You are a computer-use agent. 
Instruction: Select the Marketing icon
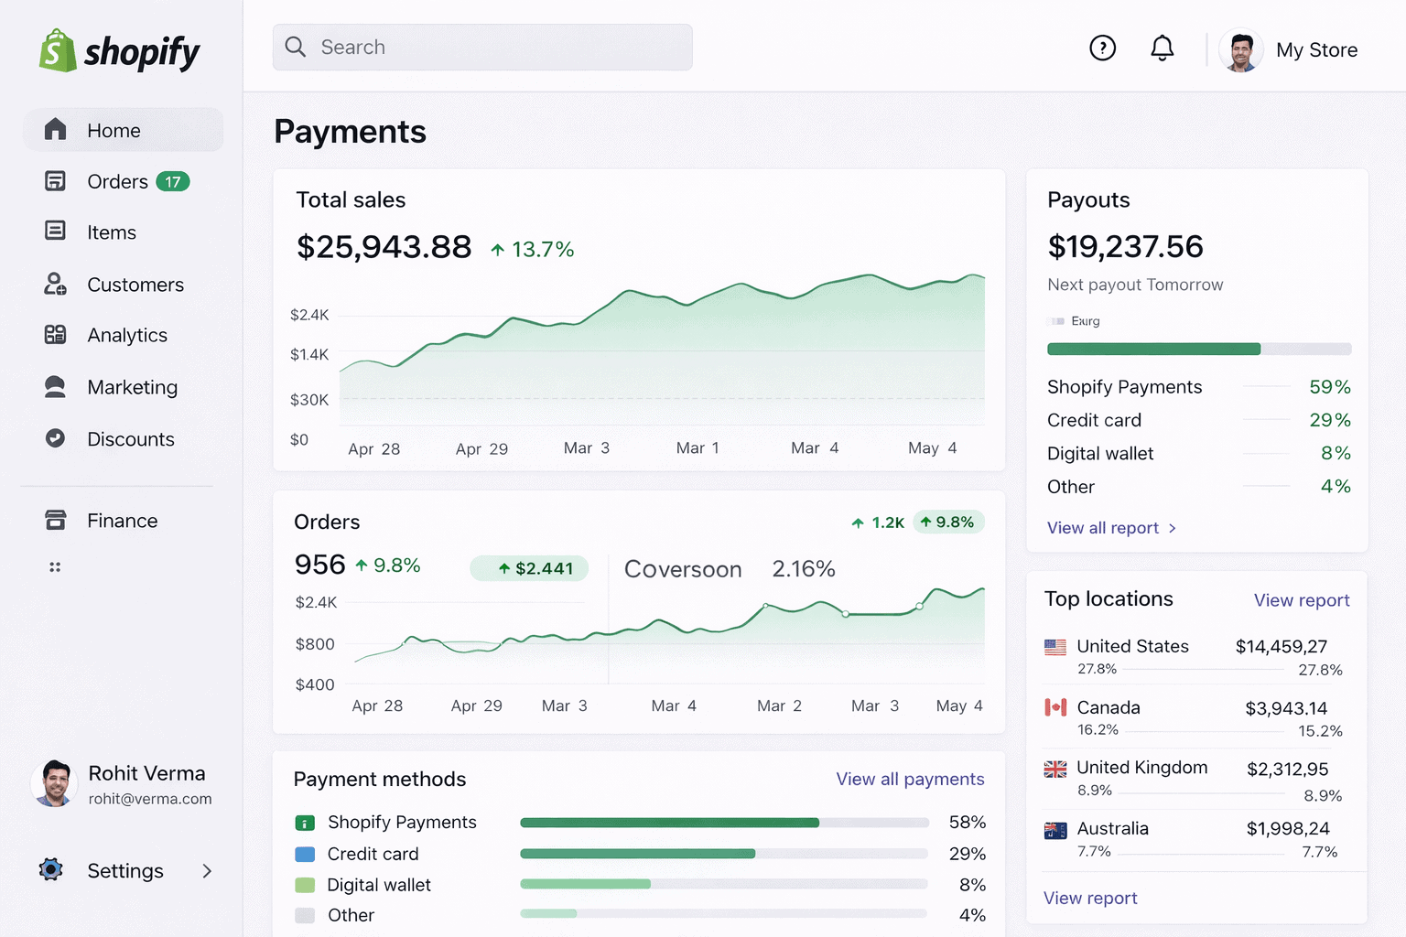pyautogui.click(x=55, y=386)
